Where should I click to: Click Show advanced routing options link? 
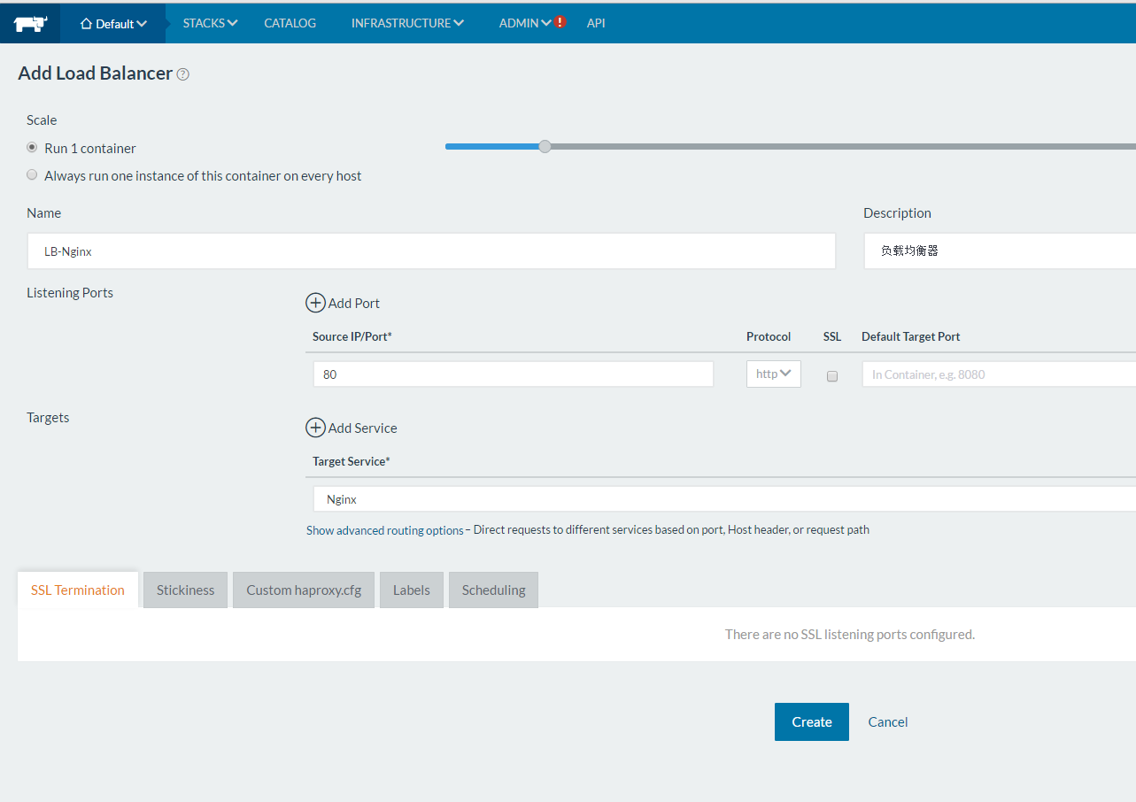[x=384, y=530]
